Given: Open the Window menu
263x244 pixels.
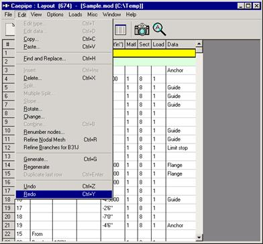Looking at the screenshot, I should point(111,15).
